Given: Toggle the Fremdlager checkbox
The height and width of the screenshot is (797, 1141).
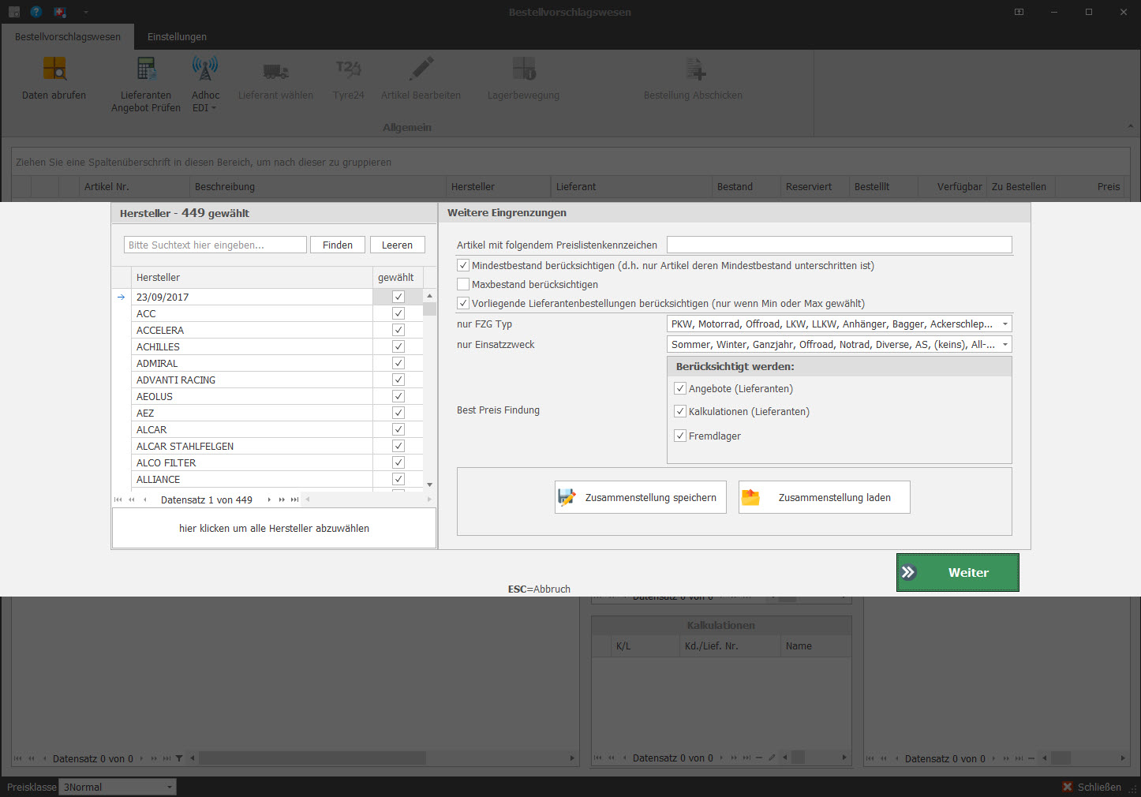Looking at the screenshot, I should (680, 436).
